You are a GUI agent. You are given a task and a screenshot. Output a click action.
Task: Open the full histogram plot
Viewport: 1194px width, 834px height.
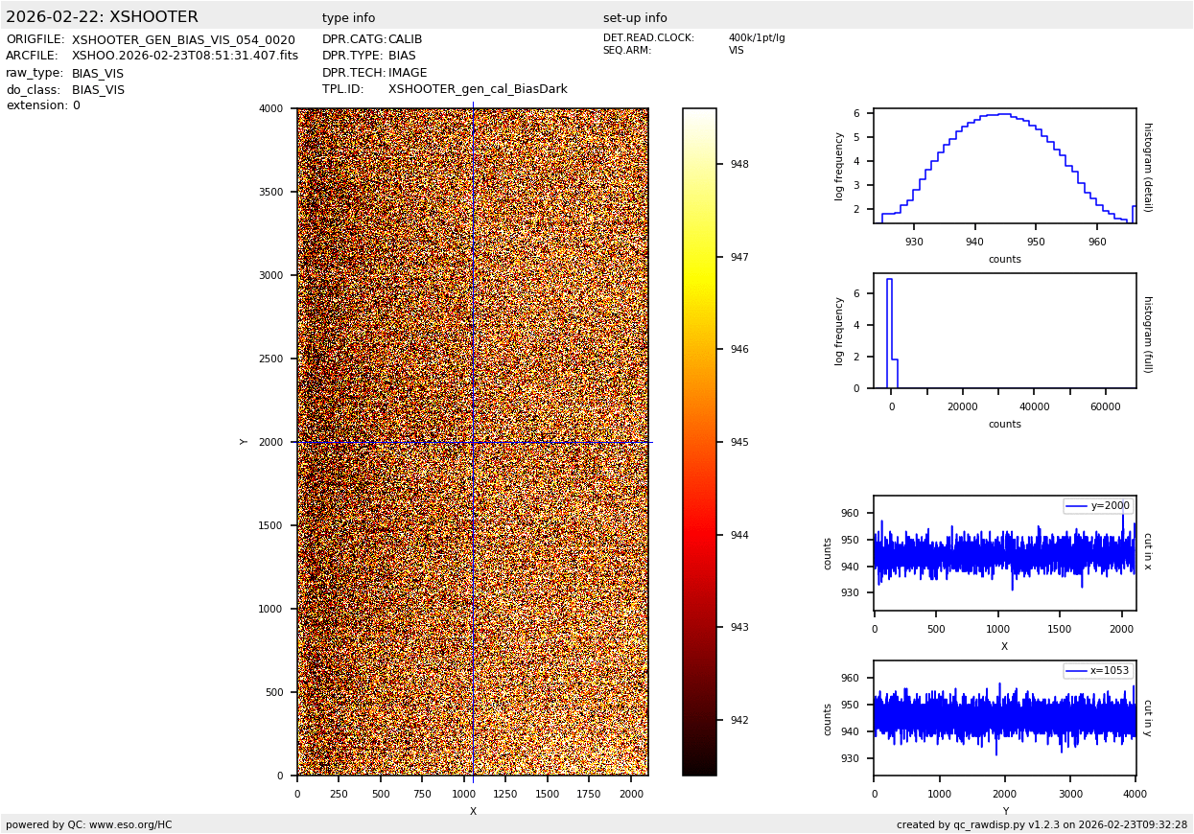(x=1004, y=331)
